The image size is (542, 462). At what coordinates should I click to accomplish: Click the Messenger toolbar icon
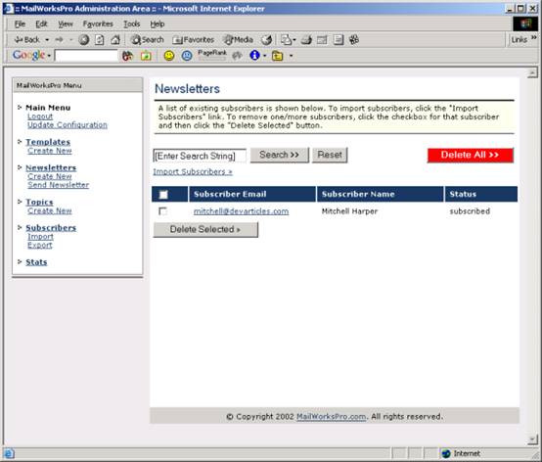pos(354,40)
